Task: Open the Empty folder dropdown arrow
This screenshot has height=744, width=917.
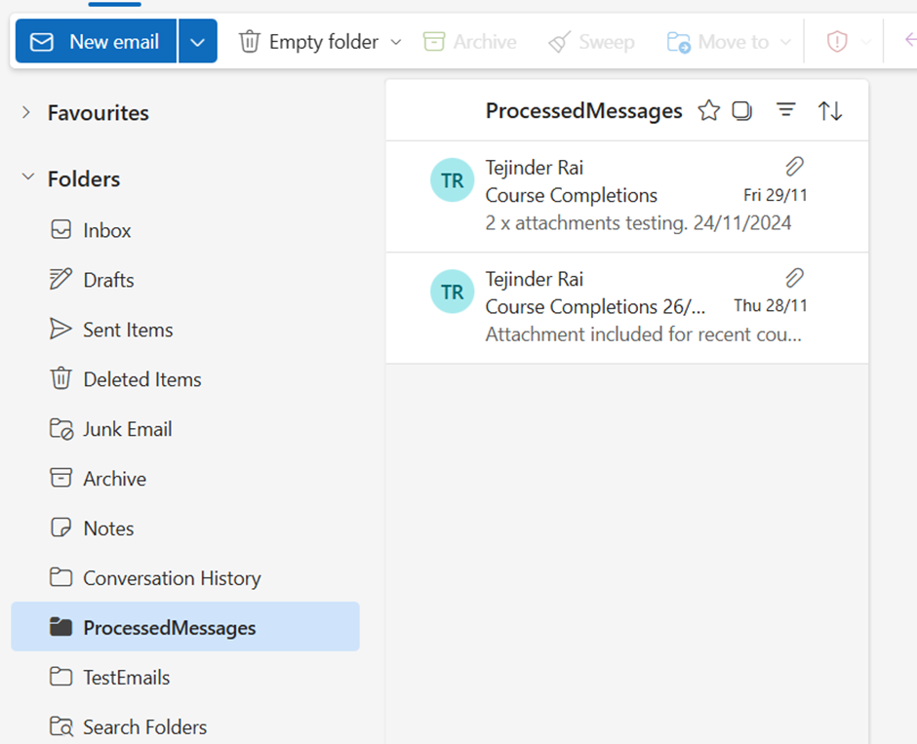Action: point(396,42)
